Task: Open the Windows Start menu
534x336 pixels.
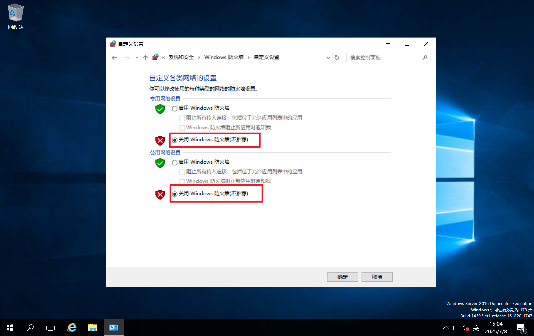Action: point(10,327)
